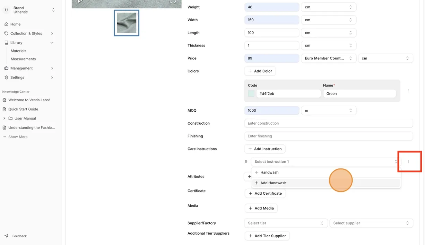
Task: Click the green #d4f2eb color swatch
Action: pyautogui.click(x=251, y=94)
